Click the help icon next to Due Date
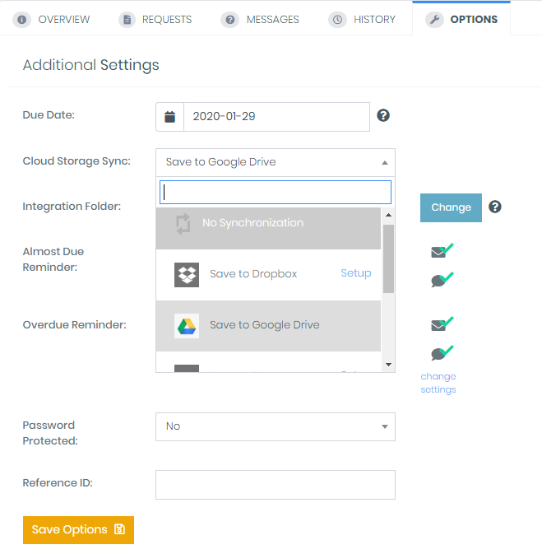 pyautogui.click(x=383, y=116)
